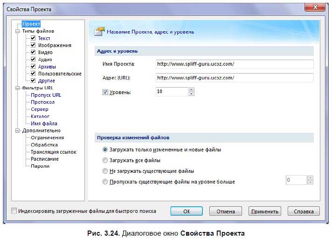Toggle the Уровень checkbox
The width and height of the screenshot is (332, 238).
pos(105,92)
